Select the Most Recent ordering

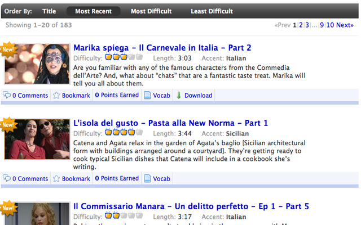pyautogui.click(x=93, y=11)
